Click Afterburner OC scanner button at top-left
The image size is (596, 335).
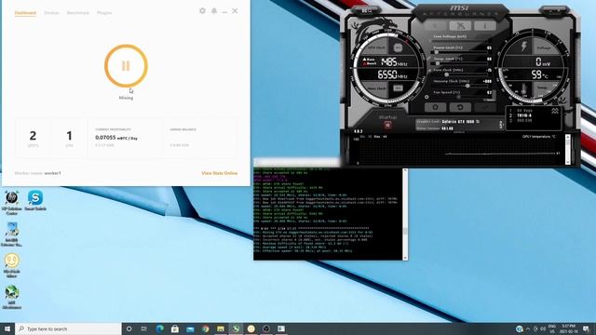[x=367, y=10]
